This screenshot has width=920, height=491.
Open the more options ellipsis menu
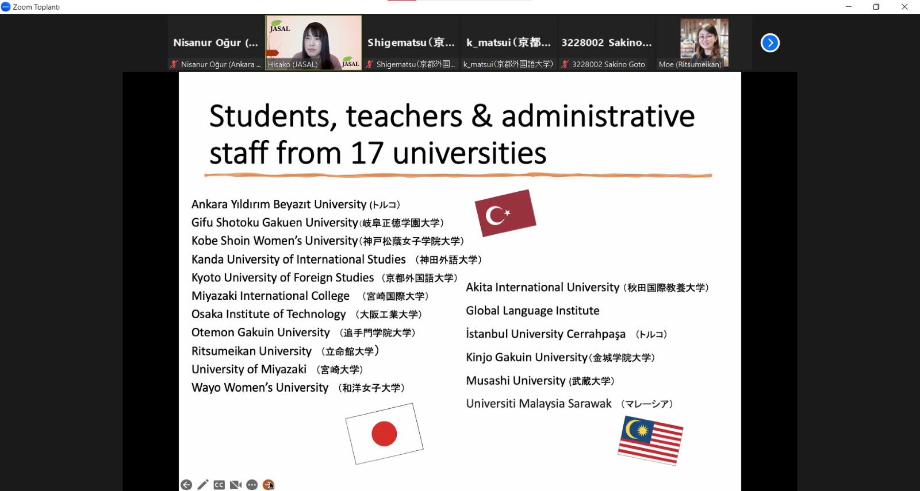tap(252, 485)
